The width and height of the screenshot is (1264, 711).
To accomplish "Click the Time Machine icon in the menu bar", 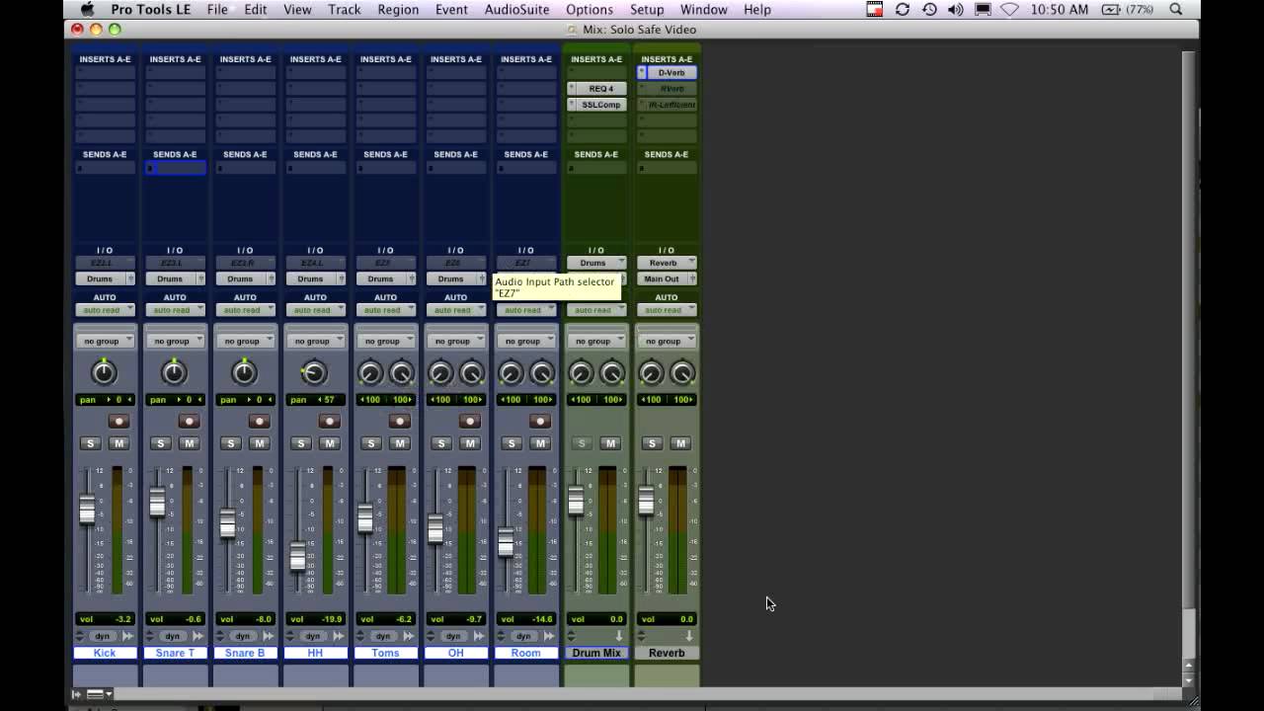I will click(x=929, y=9).
